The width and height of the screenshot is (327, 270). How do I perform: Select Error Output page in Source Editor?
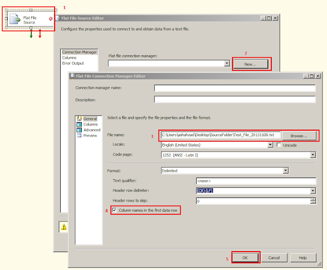click(x=73, y=63)
